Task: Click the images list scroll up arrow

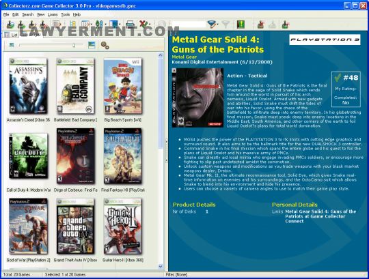Action: coord(161,55)
